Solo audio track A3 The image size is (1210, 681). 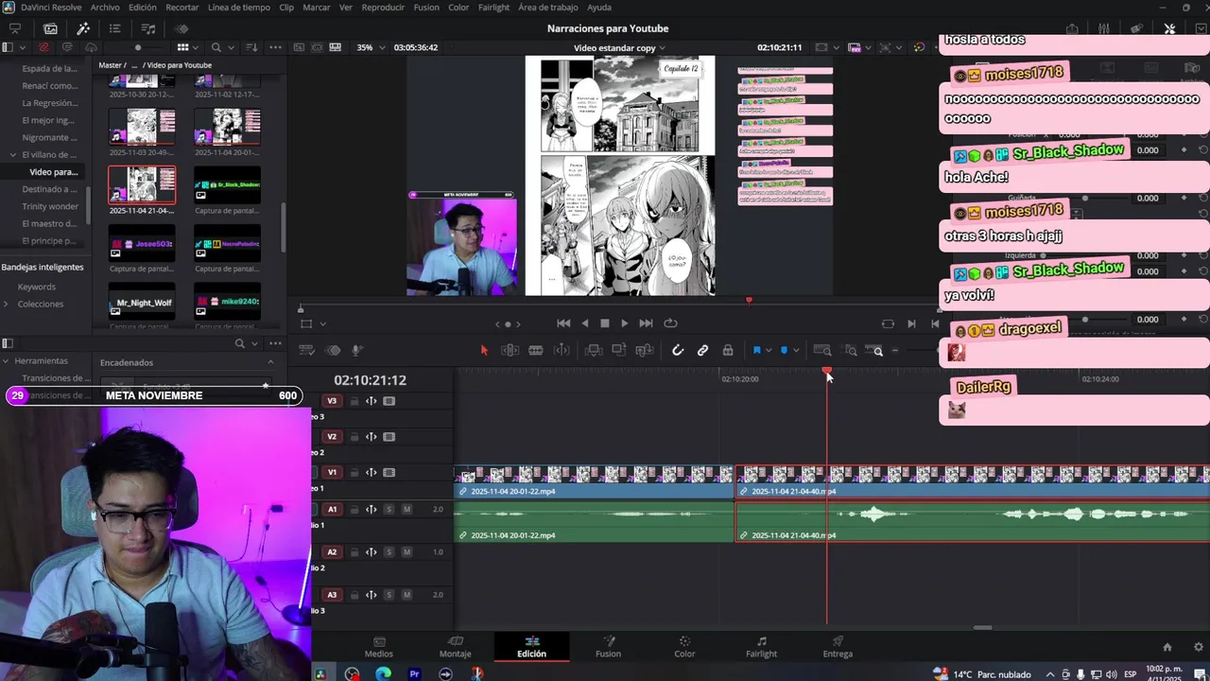coord(389,595)
